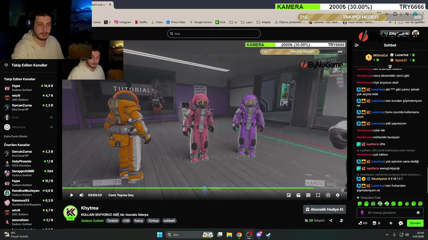Viewport: 428px width, 240px height.
Task: Show hidden system tray icons chevron
Action: click(x=387, y=235)
